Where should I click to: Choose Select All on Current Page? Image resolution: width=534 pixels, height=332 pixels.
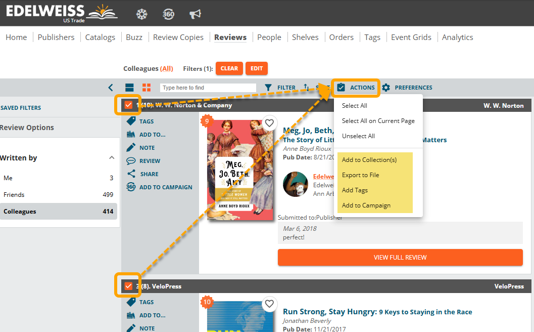click(378, 121)
